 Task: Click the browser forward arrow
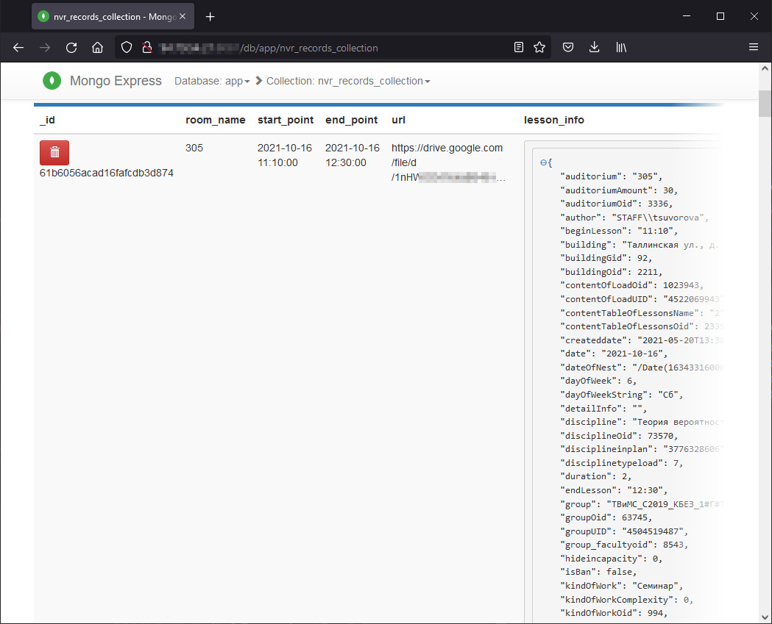pos(45,48)
